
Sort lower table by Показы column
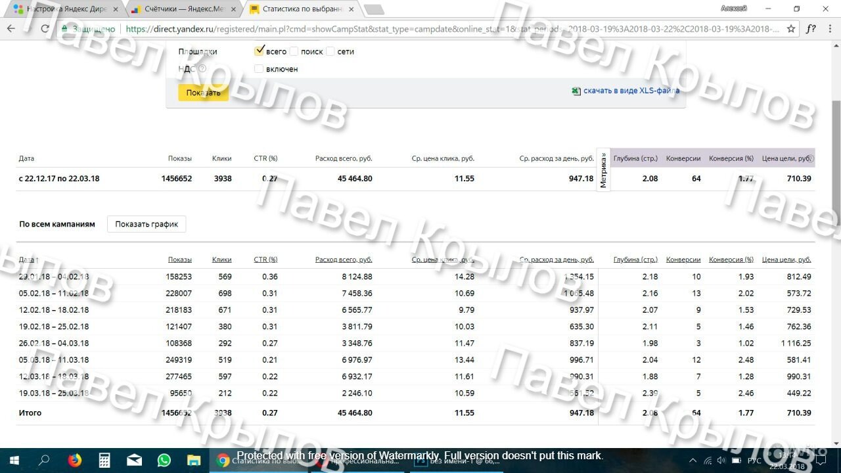pos(179,259)
